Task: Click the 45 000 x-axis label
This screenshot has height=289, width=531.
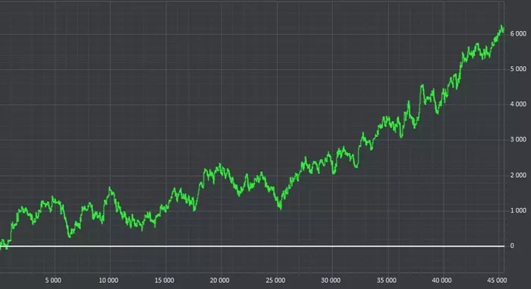Action: (497, 280)
